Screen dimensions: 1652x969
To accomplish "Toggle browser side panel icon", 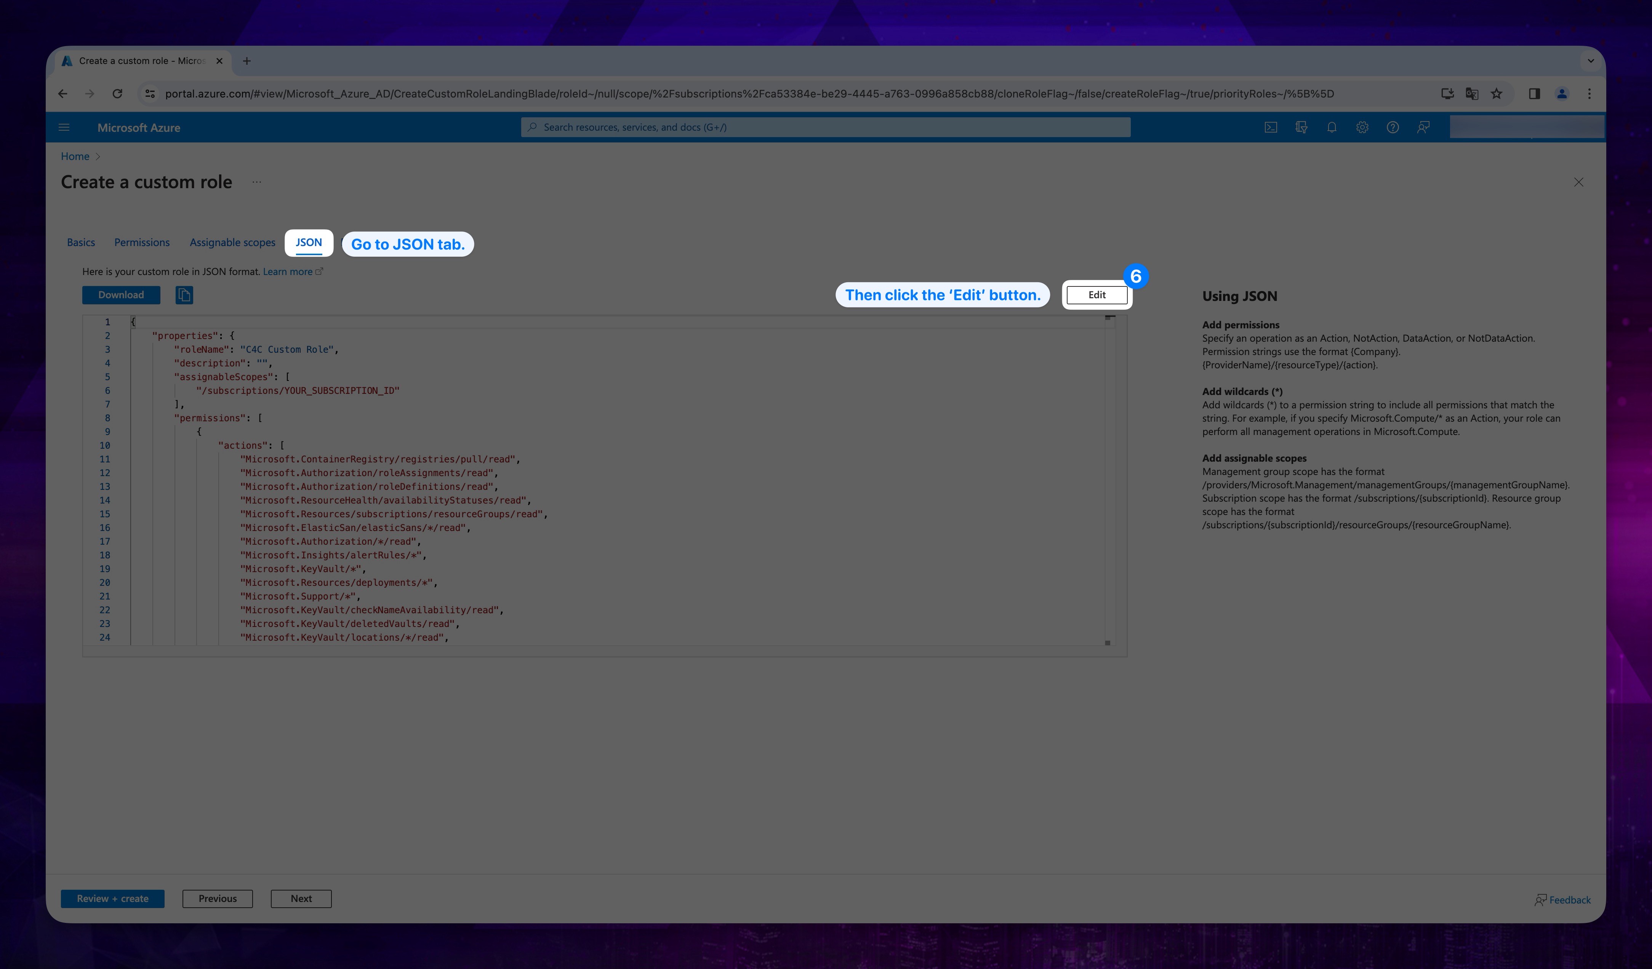I will click(x=1534, y=94).
